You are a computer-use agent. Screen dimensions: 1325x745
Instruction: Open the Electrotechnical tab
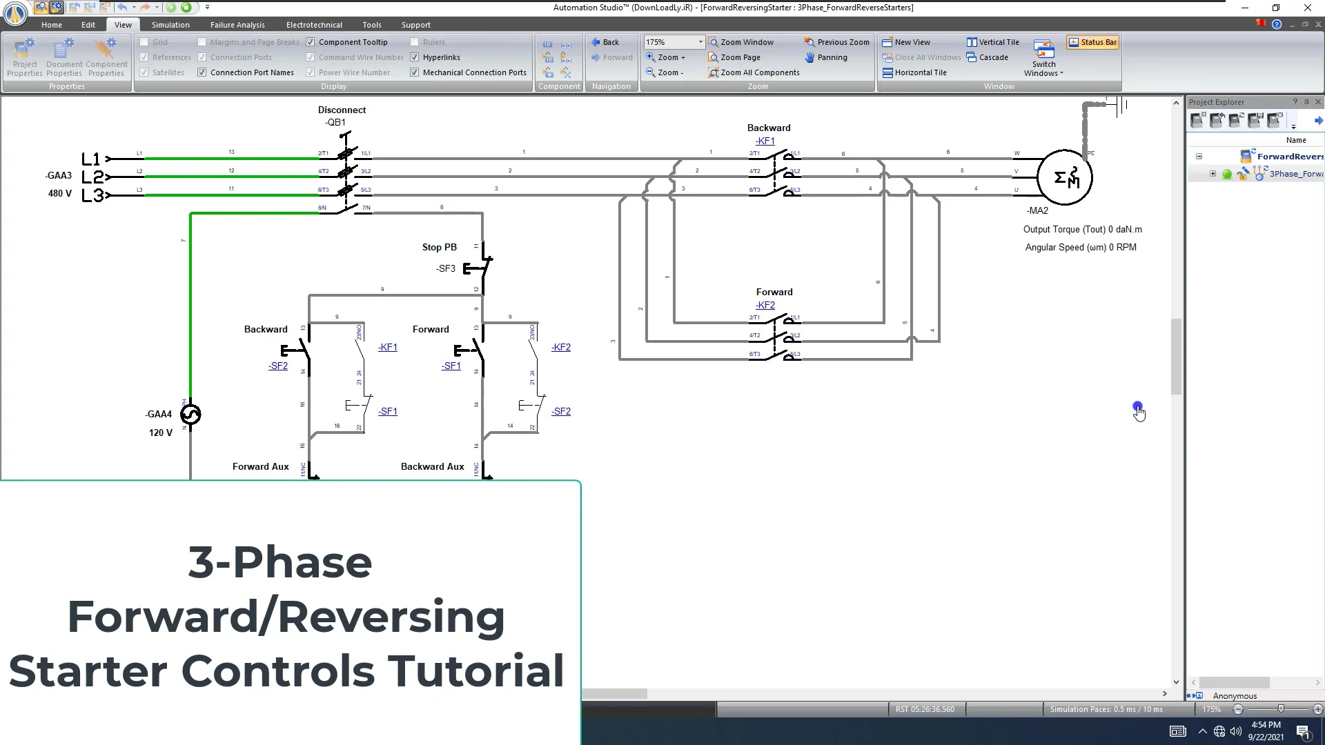(x=314, y=24)
